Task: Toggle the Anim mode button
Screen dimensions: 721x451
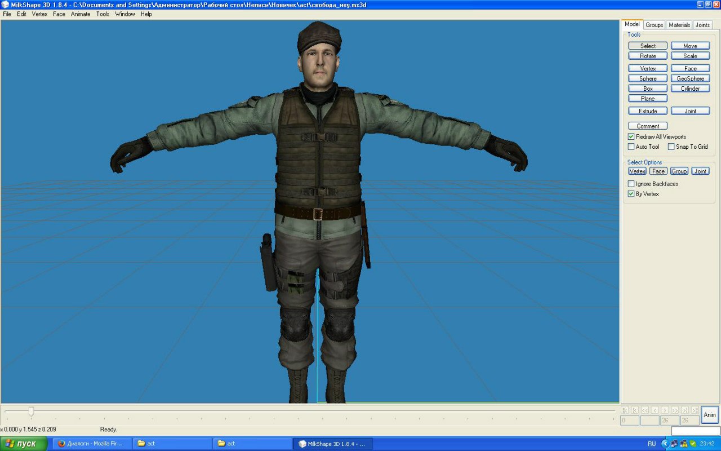Action: click(710, 415)
